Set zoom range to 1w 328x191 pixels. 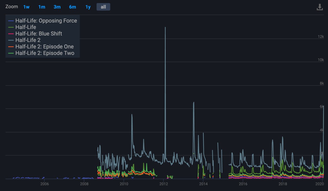point(26,7)
